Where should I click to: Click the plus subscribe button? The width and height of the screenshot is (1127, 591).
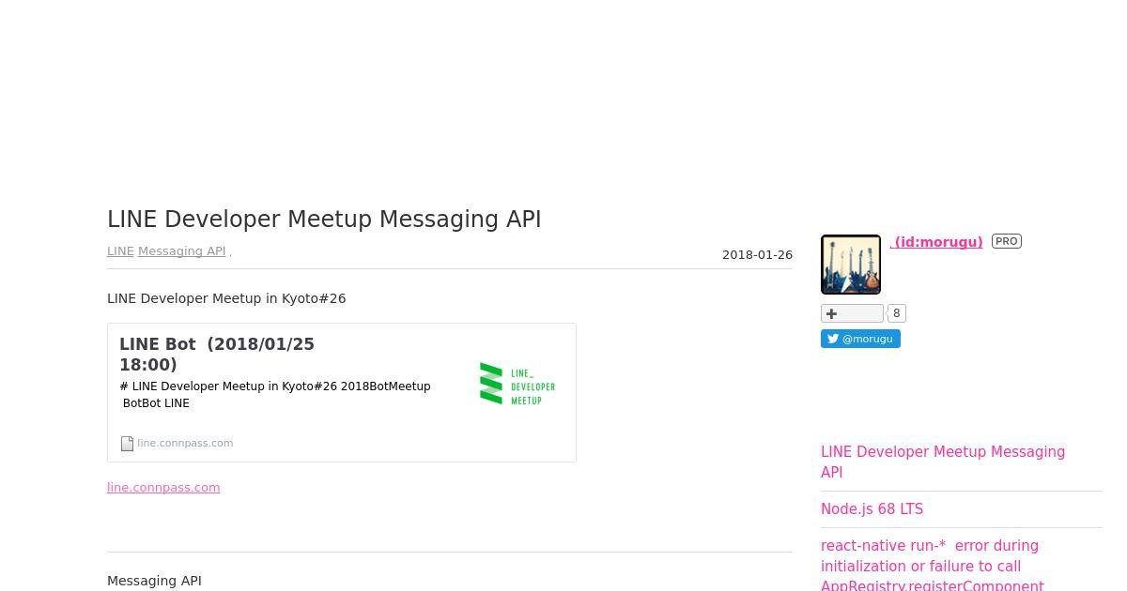pyautogui.click(x=852, y=313)
